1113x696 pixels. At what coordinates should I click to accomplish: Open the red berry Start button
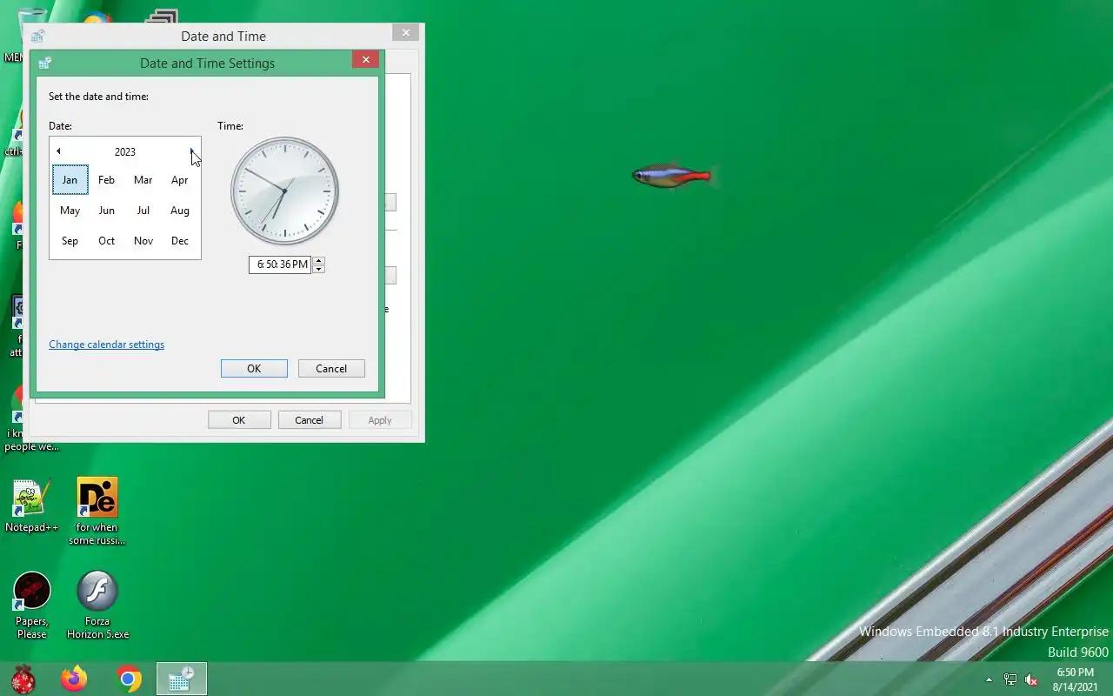click(23, 679)
